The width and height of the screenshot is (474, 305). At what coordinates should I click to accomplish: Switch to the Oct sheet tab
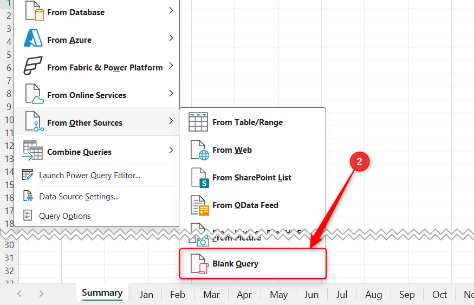[439, 295]
